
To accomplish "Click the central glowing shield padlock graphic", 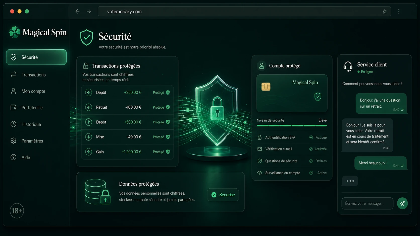I will pos(217,110).
